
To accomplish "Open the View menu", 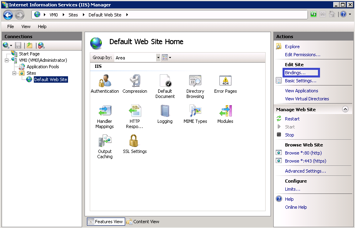I will pos(26,26).
